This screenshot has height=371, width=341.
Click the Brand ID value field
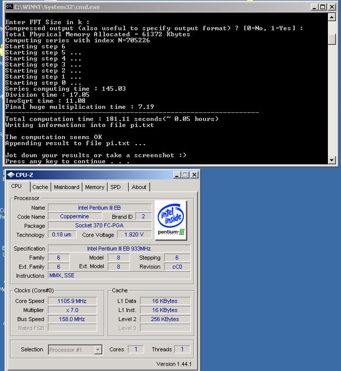[144, 216]
